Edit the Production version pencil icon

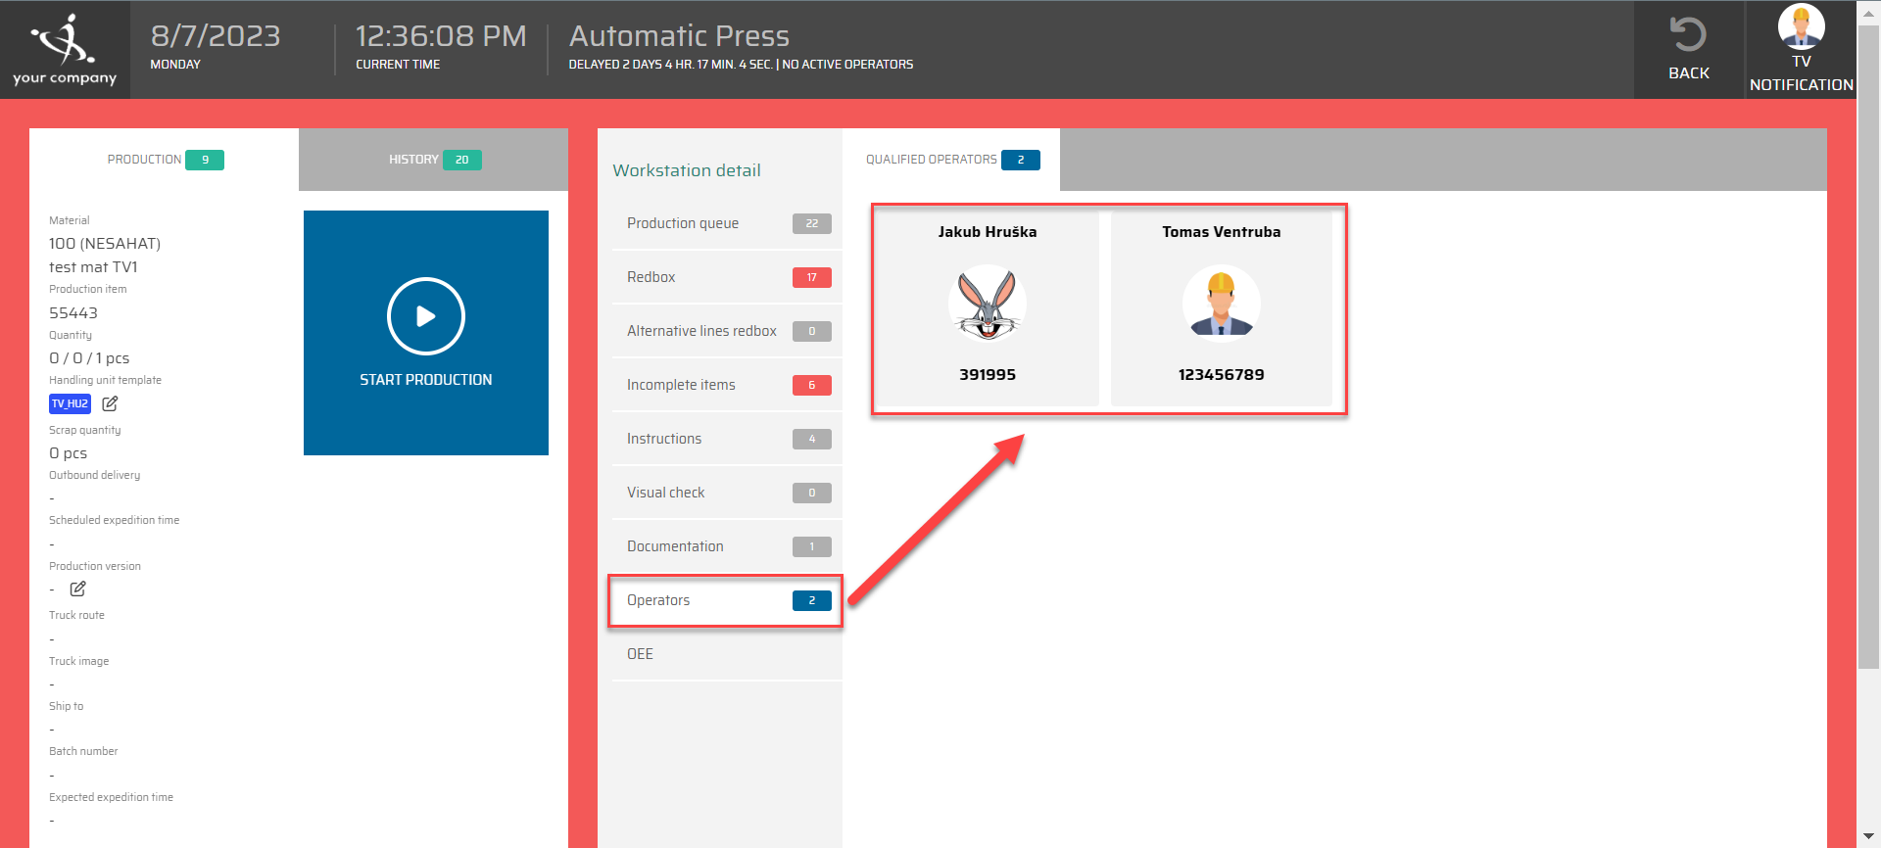click(77, 589)
